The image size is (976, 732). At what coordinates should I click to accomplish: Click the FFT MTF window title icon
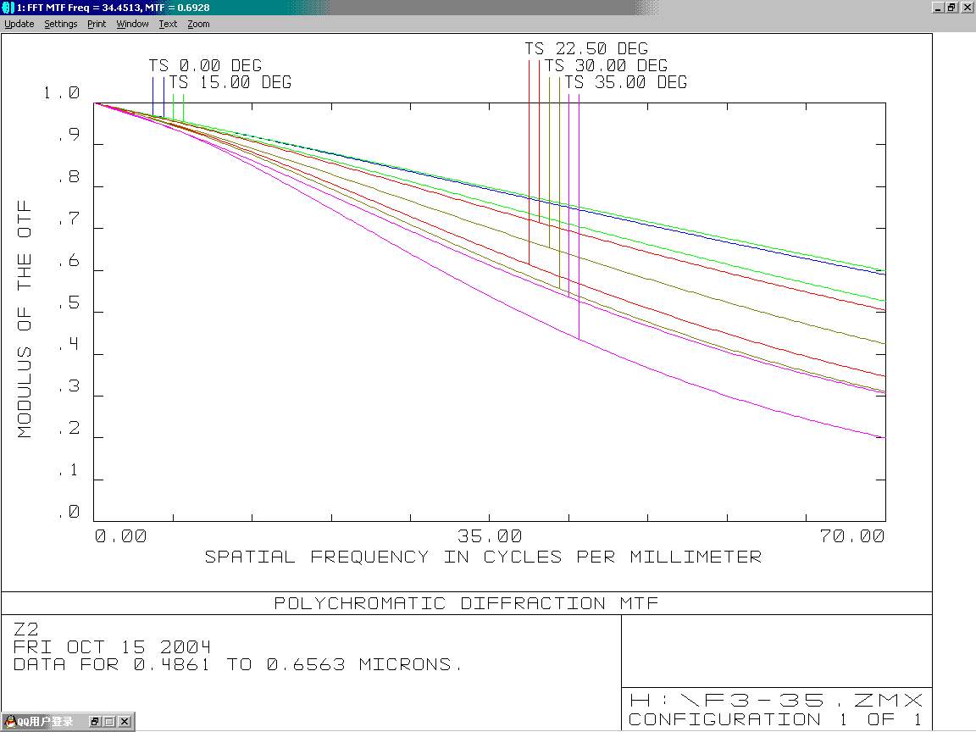pos(8,8)
